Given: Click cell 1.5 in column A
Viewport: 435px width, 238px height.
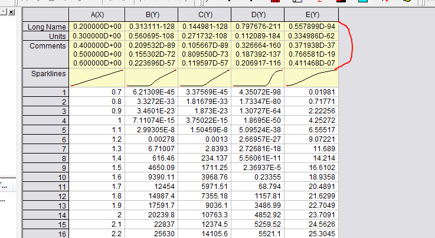Looking at the screenshot, I should coord(97,168).
